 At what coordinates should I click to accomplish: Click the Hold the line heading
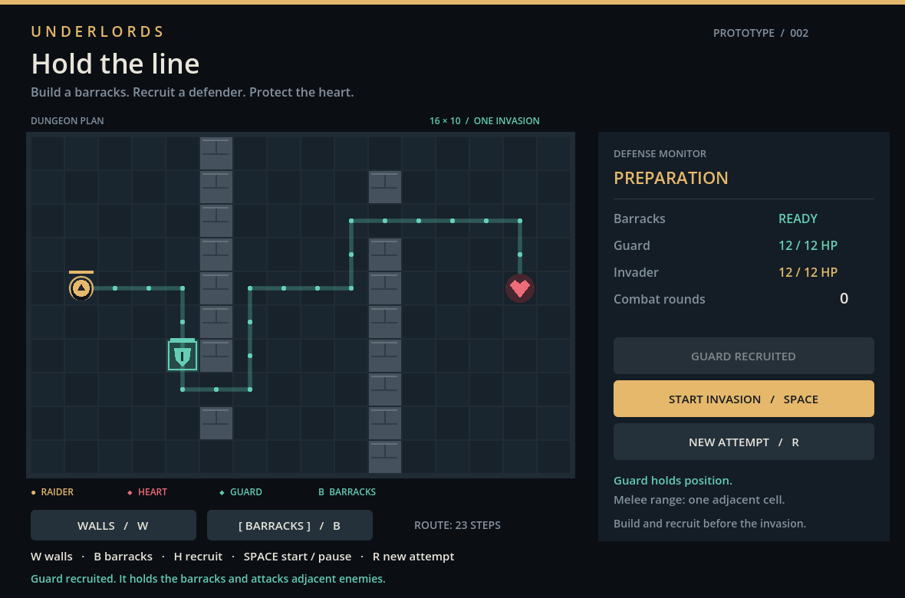pos(115,64)
